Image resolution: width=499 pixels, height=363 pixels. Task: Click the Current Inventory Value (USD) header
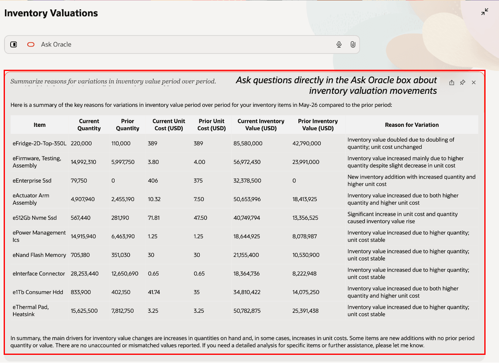261,125
